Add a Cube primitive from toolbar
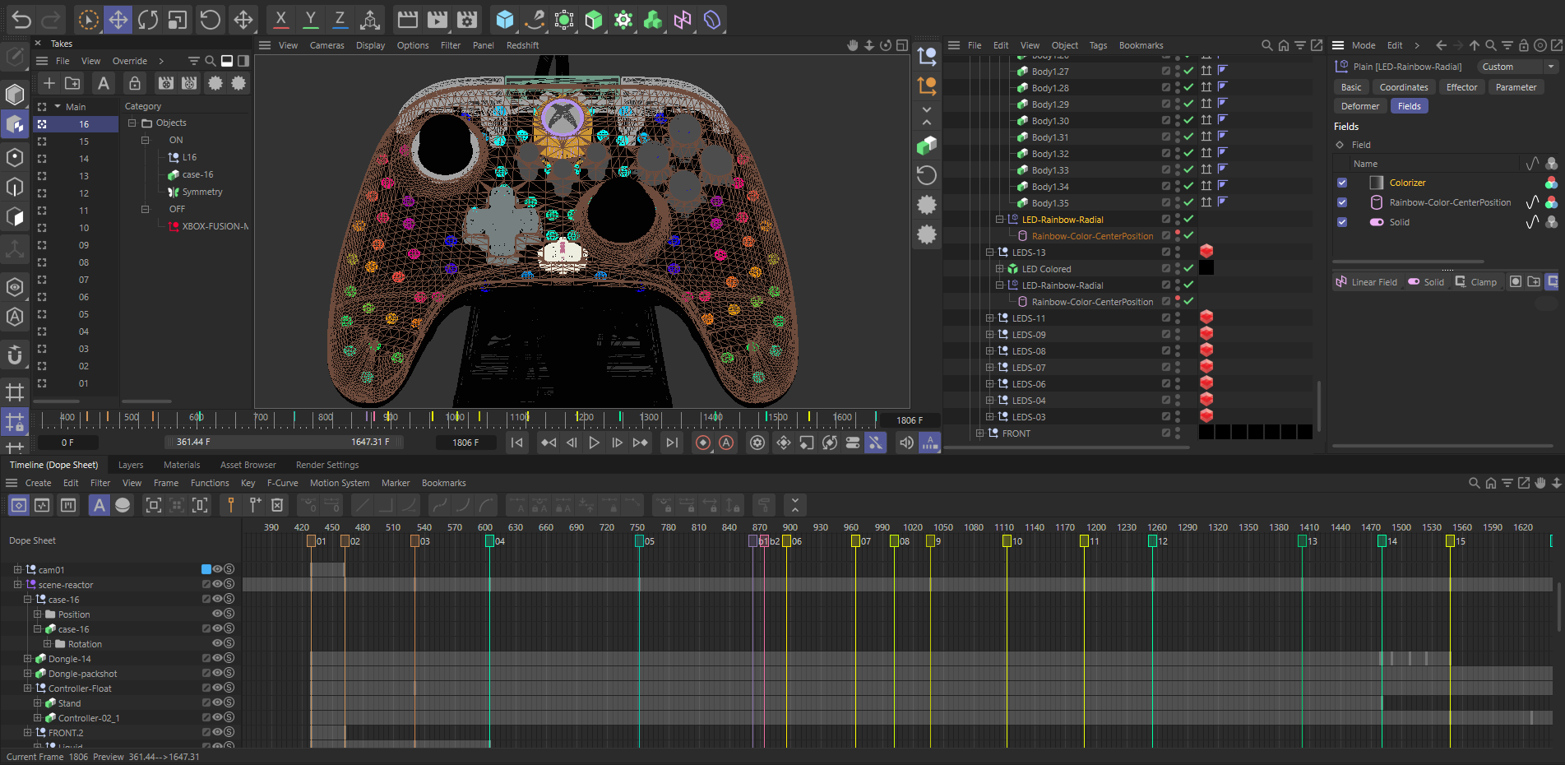The image size is (1565, 765). (504, 20)
